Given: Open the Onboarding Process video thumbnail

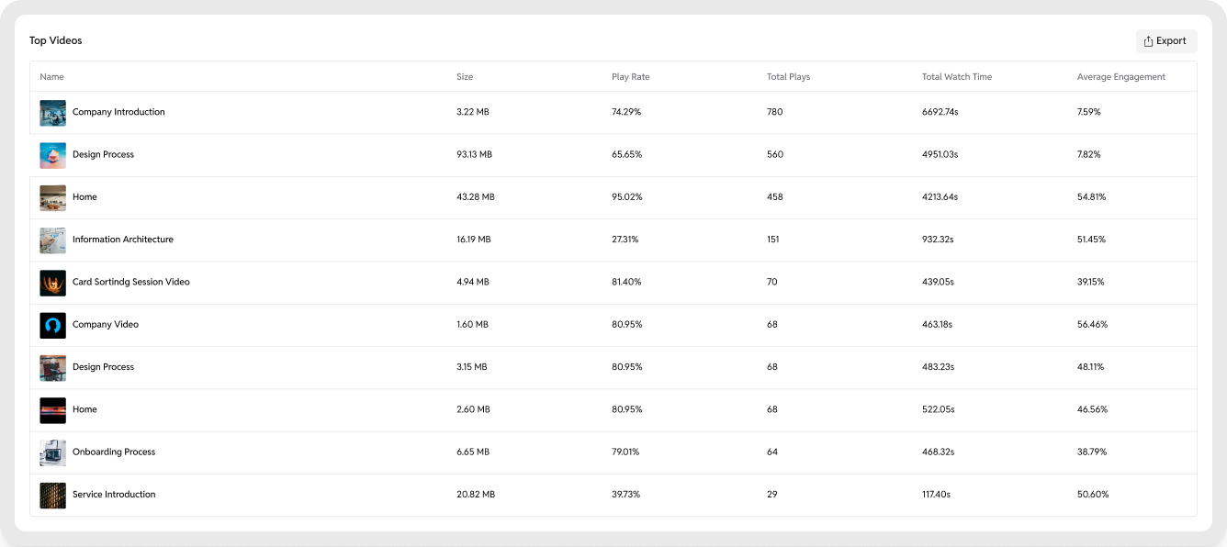Looking at the screenshot, I should [x=52, y=452].
